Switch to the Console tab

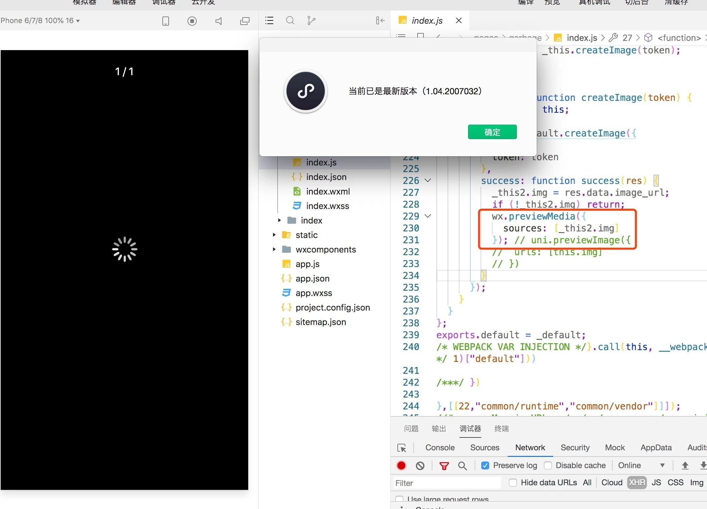pyautogui.click(x=440, y=448)
